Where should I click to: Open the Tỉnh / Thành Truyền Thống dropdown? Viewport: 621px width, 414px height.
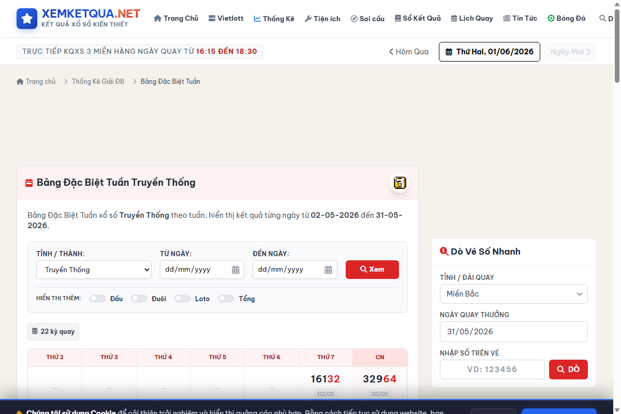coord(94,270)
